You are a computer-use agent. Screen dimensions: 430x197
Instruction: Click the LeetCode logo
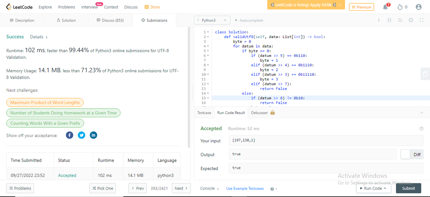pyautogui.click(x=20, y=7)
